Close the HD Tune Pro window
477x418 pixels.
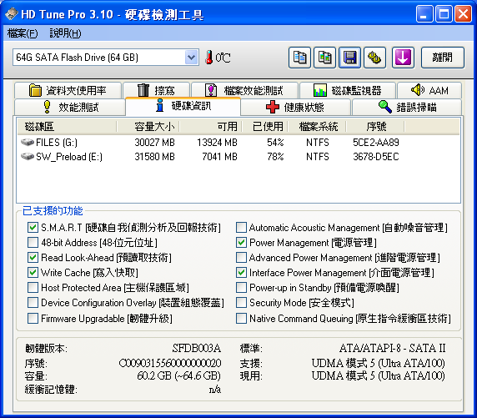(x=463, y=14)
